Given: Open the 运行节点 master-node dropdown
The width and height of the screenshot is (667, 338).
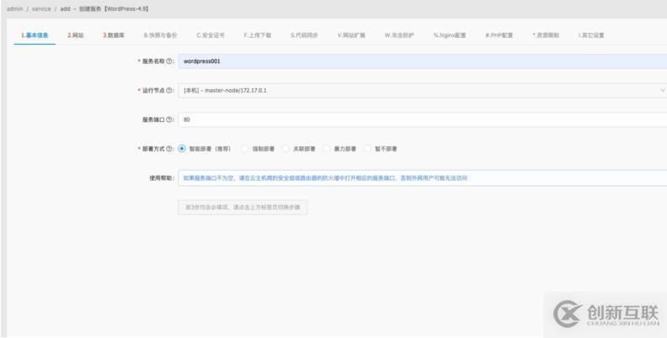Looking at the screenshot, I should coord(421,91).
